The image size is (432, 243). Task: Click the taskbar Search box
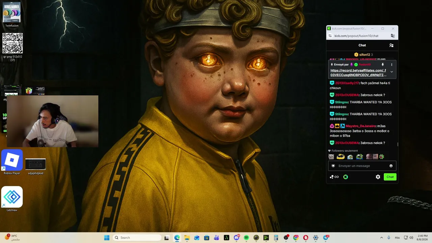(137, 238)
